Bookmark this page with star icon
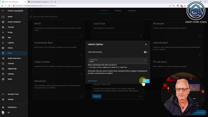The image size is (208, 117). [x=174, y=6]
